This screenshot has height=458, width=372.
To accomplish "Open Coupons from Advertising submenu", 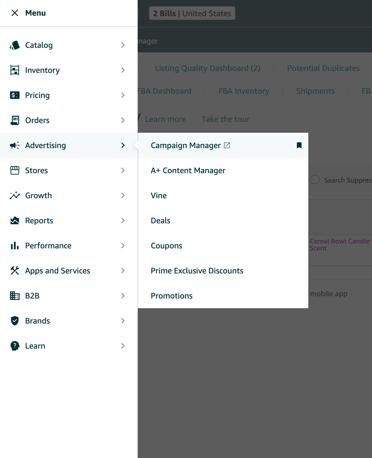I will coord(166,246).
